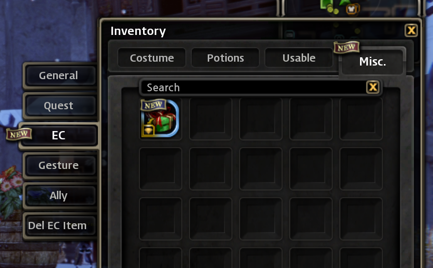Click the NEW badge on Misc. tab
Image resolution: width=433 pixels, height=268 pixels.
[346, 48]
